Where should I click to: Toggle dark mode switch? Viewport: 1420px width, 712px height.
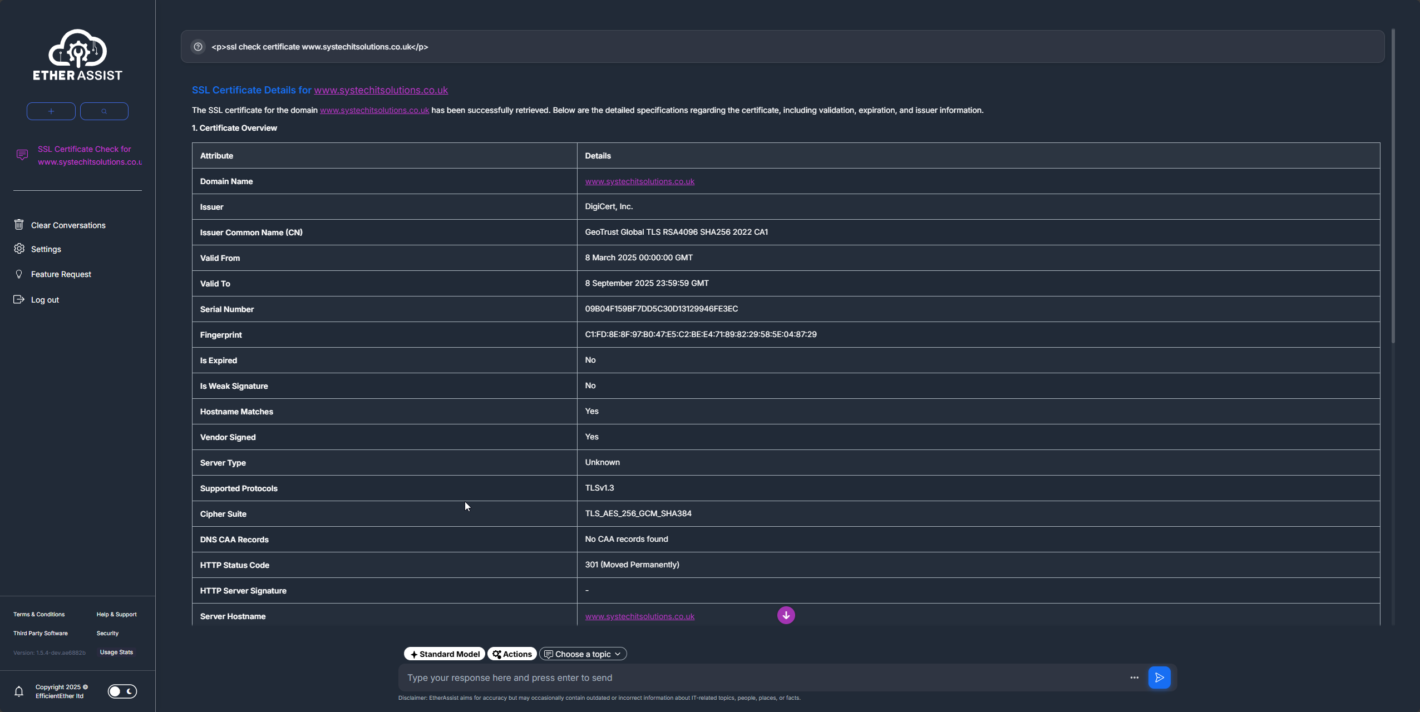122,691
